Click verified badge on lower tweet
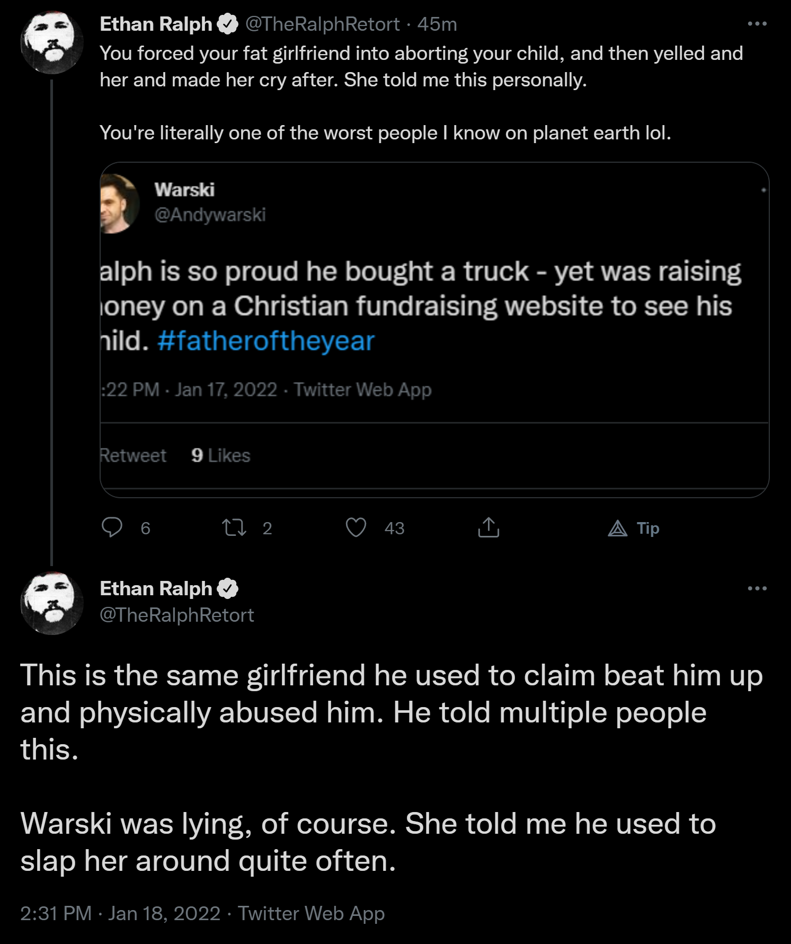Screen dimensions: 791x944 [x=228, y=589]
